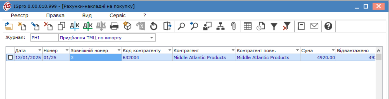The height and width of the screenshot is (99, 389).
Task: Click the scrollbar up arrow in the table
Action: pyautogui.click(x=379, y=50)
